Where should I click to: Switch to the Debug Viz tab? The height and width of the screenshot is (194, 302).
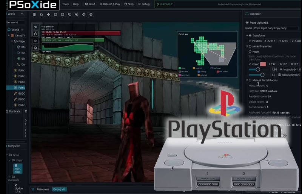(x=59, y=189)
